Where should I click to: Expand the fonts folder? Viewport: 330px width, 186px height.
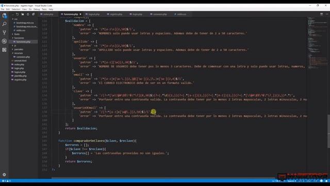17,34
